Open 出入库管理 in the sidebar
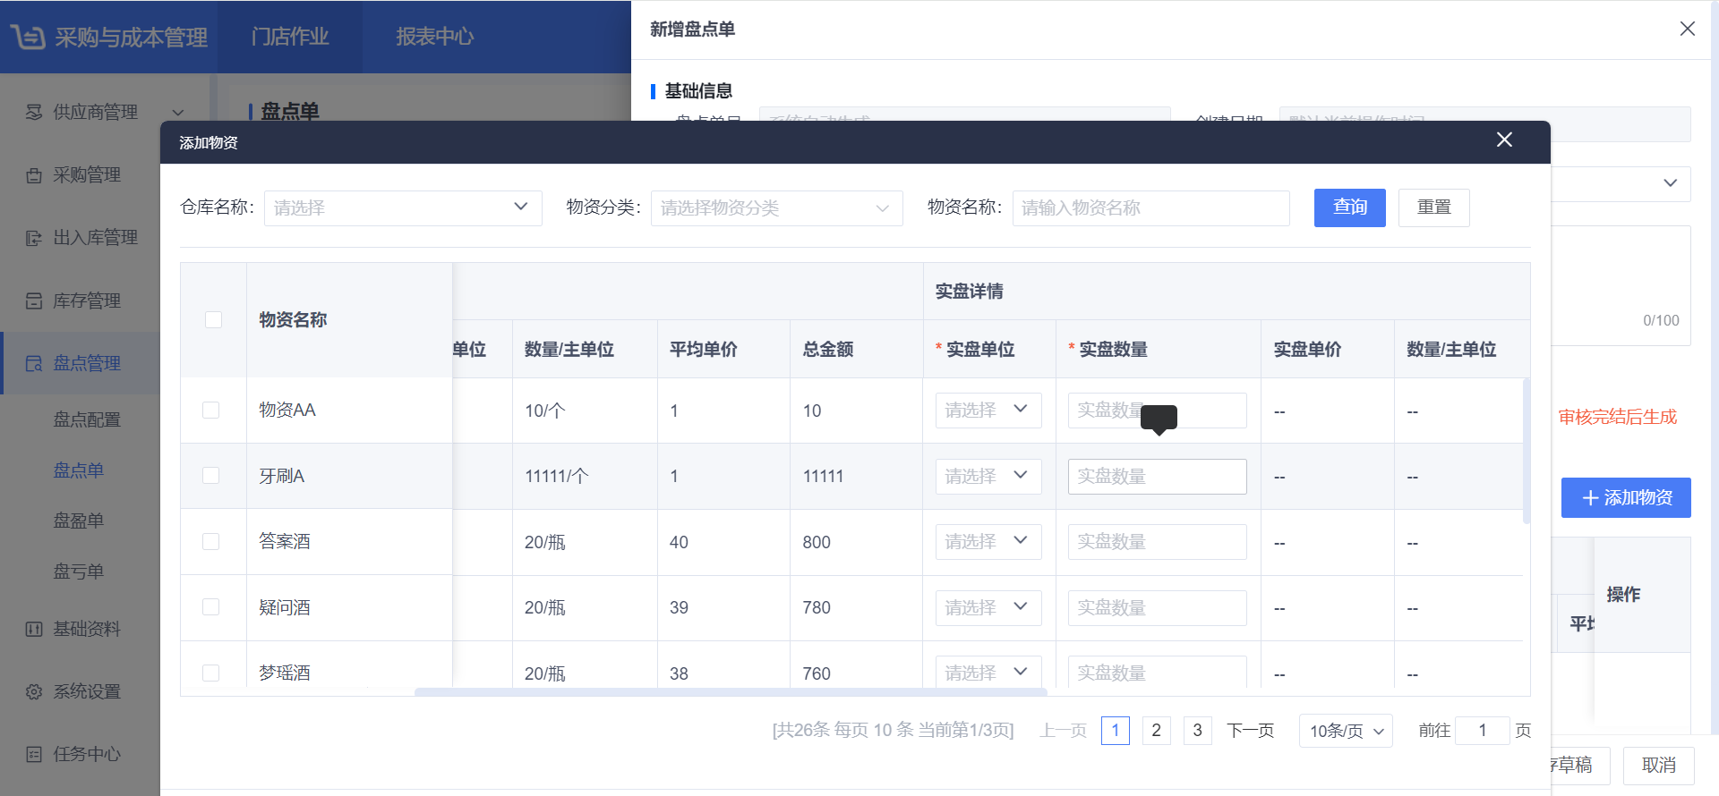Image resolution: width=1719 pixels, height=796 pixels. (x=95, y=238)
